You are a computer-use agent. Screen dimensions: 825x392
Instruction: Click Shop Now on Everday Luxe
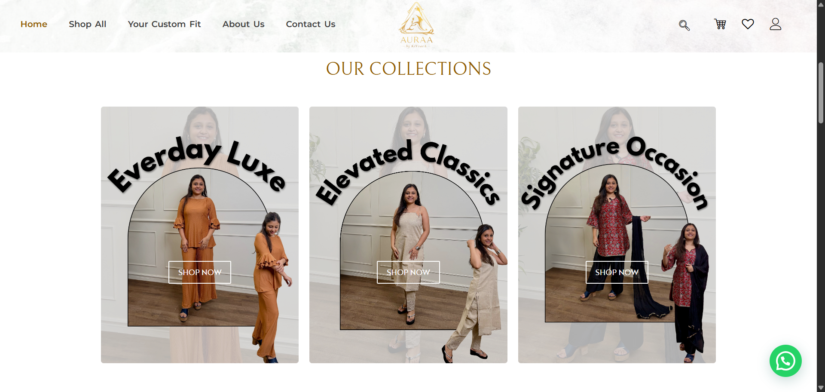pyautogui.click(x=200, y=272)
